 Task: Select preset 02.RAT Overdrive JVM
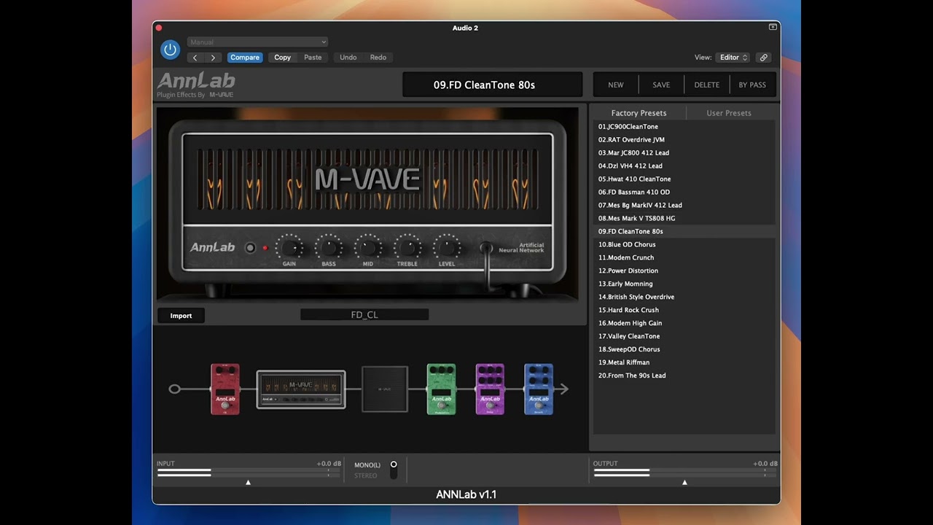pos(684,140)
